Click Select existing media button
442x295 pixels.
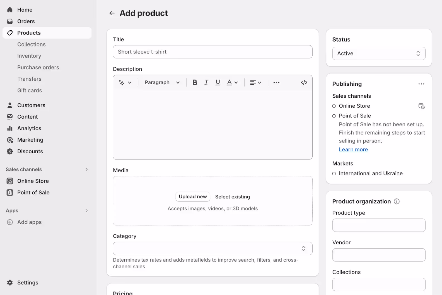tap(233, 197)
